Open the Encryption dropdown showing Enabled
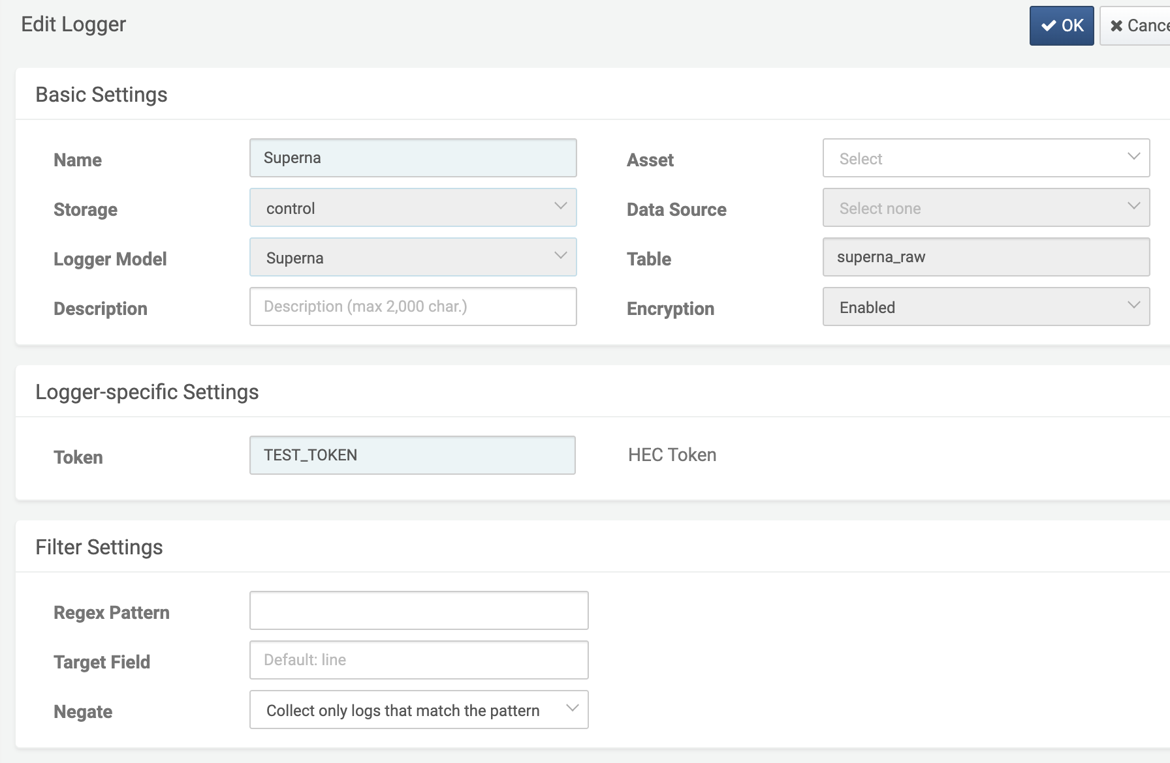Viewport: 1170px width, 763px height. [x=986, y=307]
